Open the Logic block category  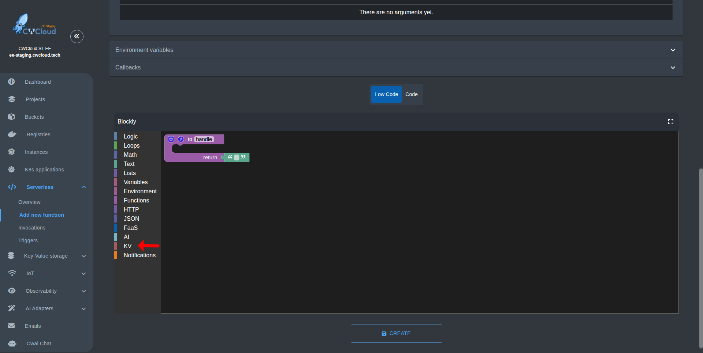pyautogui.click(x=137, y=136)
